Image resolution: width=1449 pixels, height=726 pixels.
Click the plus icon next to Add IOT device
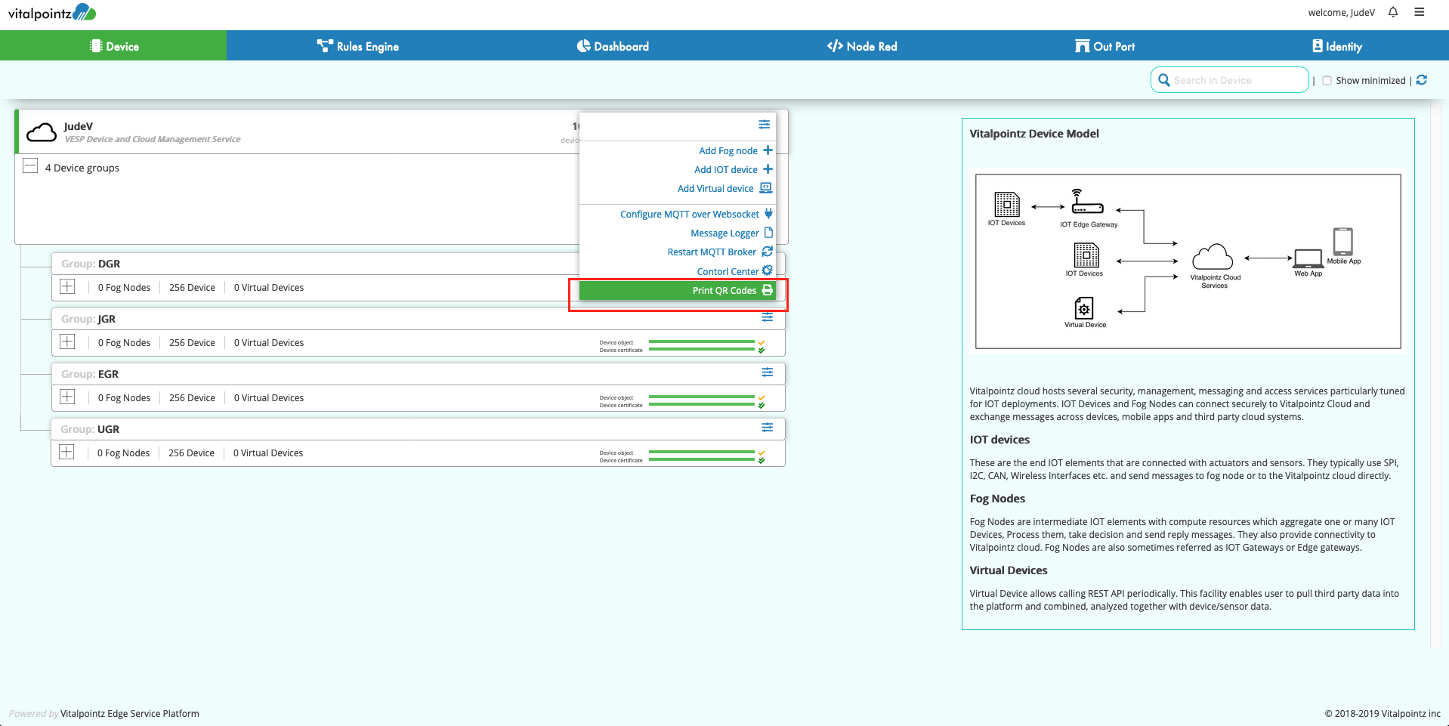coord(768,169)
